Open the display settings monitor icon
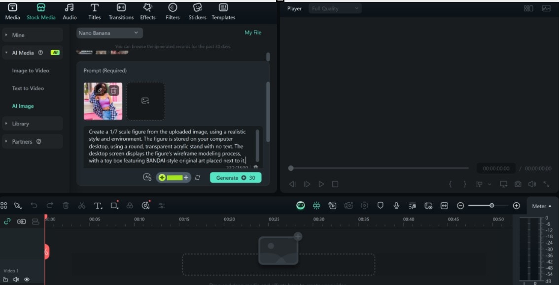The image size is (559, 285). 503,184
